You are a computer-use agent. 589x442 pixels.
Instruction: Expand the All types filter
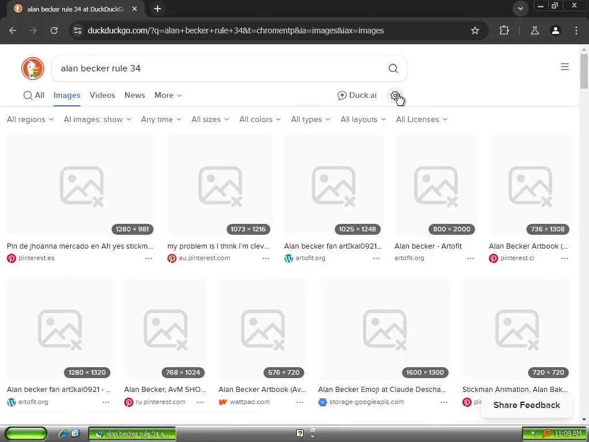click(x=311, y=120)
